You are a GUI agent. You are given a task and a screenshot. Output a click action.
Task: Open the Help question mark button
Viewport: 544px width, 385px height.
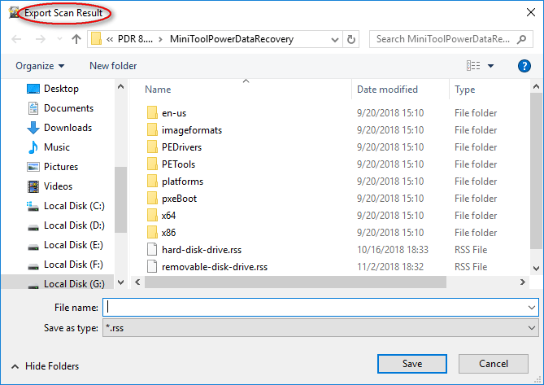[x=524, y=66]
